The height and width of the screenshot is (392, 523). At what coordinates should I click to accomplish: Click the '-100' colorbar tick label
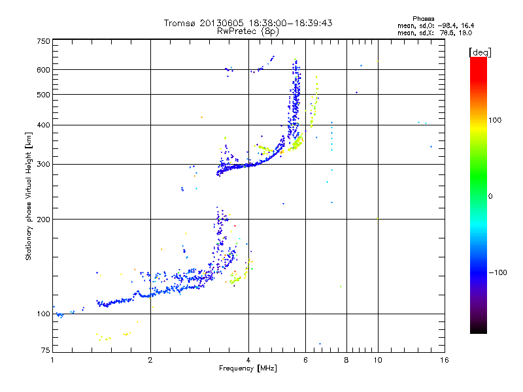point(498,272)
